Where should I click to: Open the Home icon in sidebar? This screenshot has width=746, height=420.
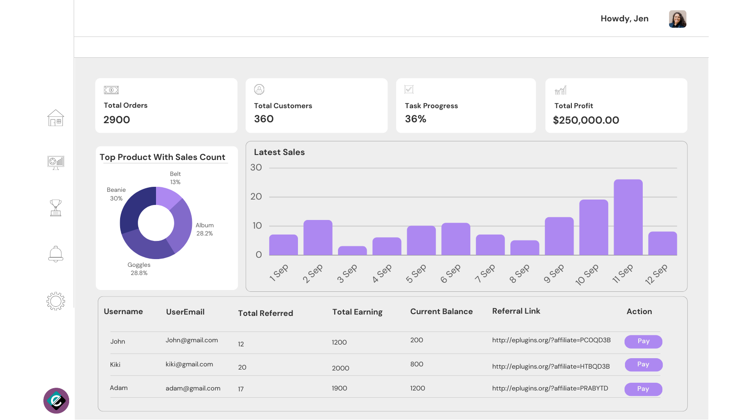55,118
